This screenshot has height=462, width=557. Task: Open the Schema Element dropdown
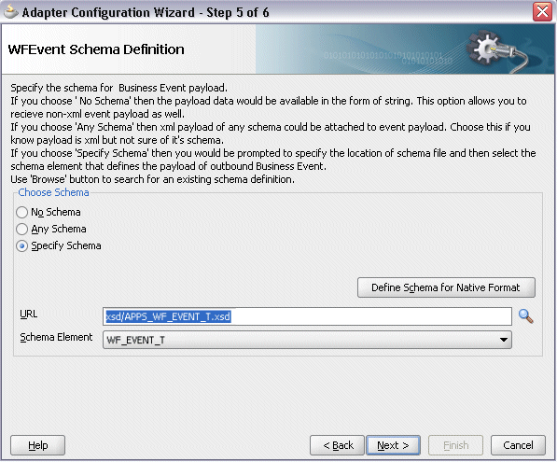pyautogui.click(x=307, y=340)
